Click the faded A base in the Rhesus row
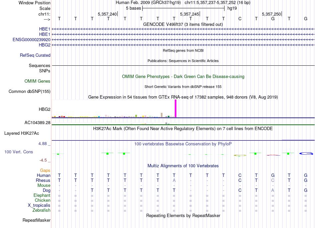 pyautogui.click(x=174, y=180)
